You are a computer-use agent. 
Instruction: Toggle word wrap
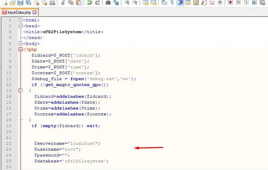(164, 2)
